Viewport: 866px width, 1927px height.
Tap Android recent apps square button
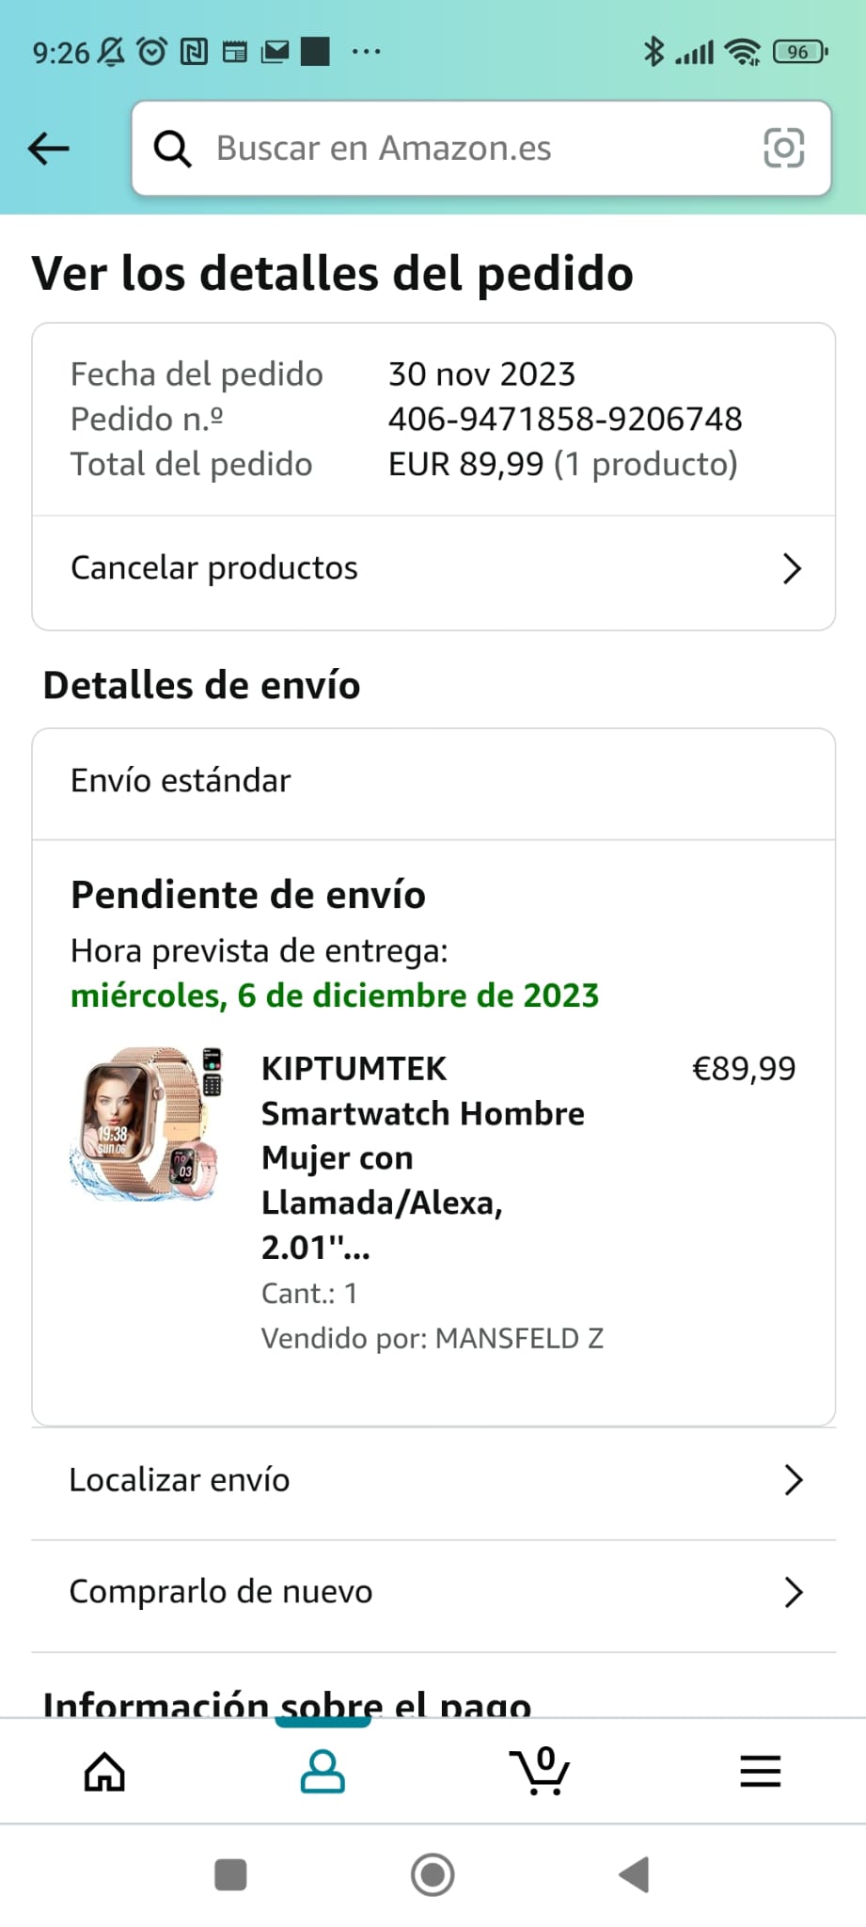tap(230, 1875)
